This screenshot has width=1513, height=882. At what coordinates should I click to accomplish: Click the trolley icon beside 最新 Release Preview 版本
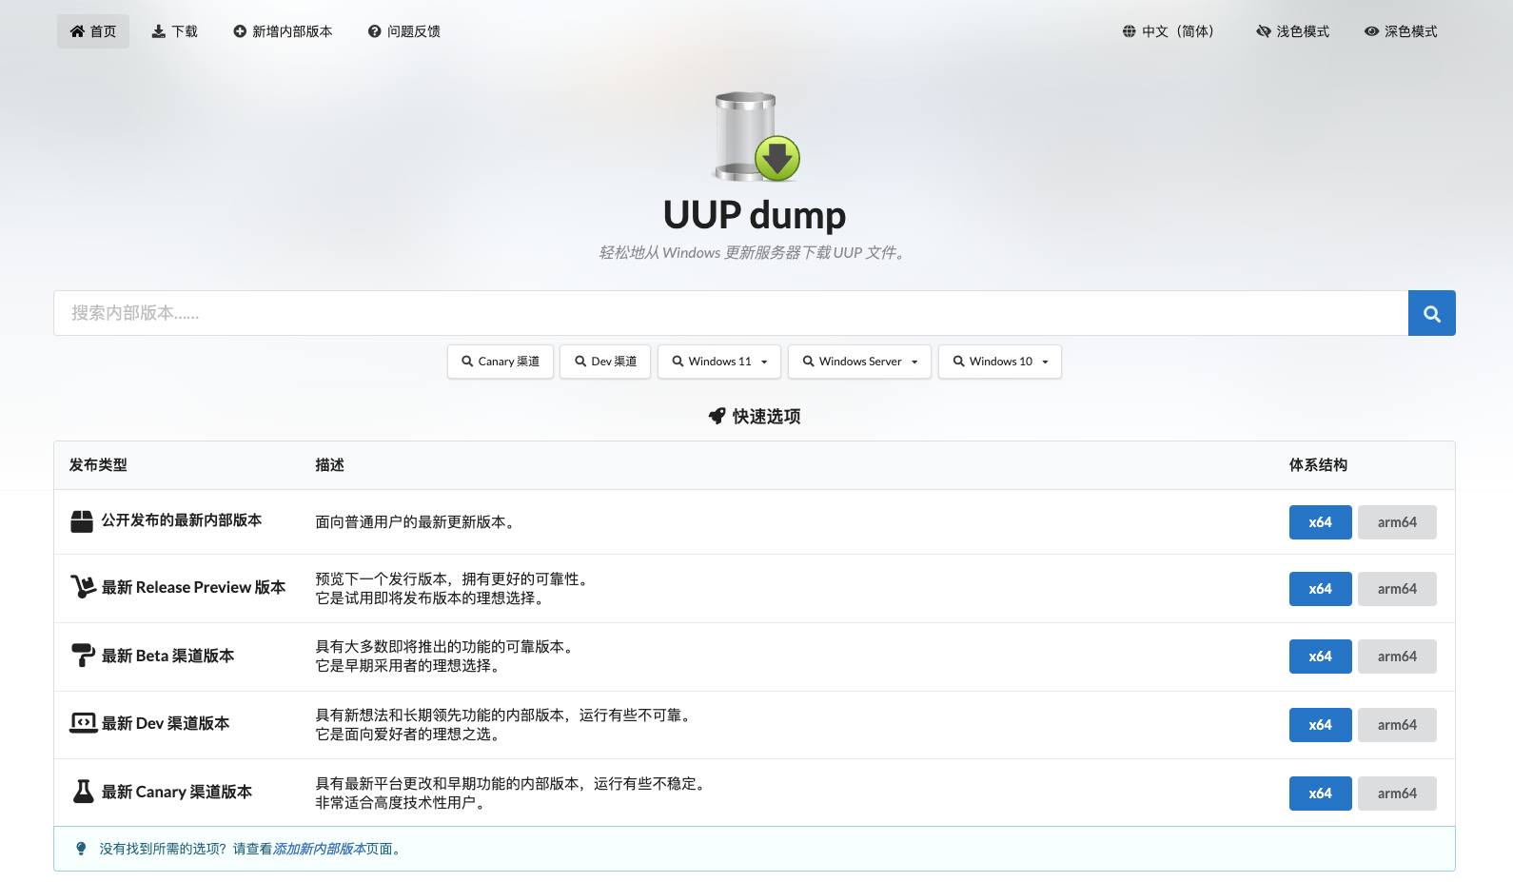tap(83, 587)
